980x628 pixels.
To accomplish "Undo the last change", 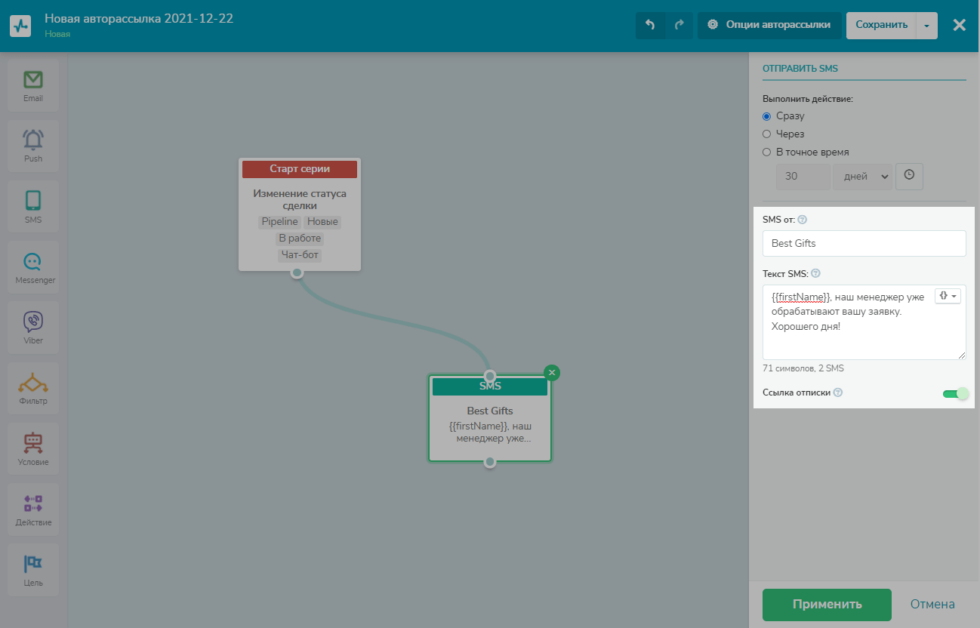I will coord(650,25).
